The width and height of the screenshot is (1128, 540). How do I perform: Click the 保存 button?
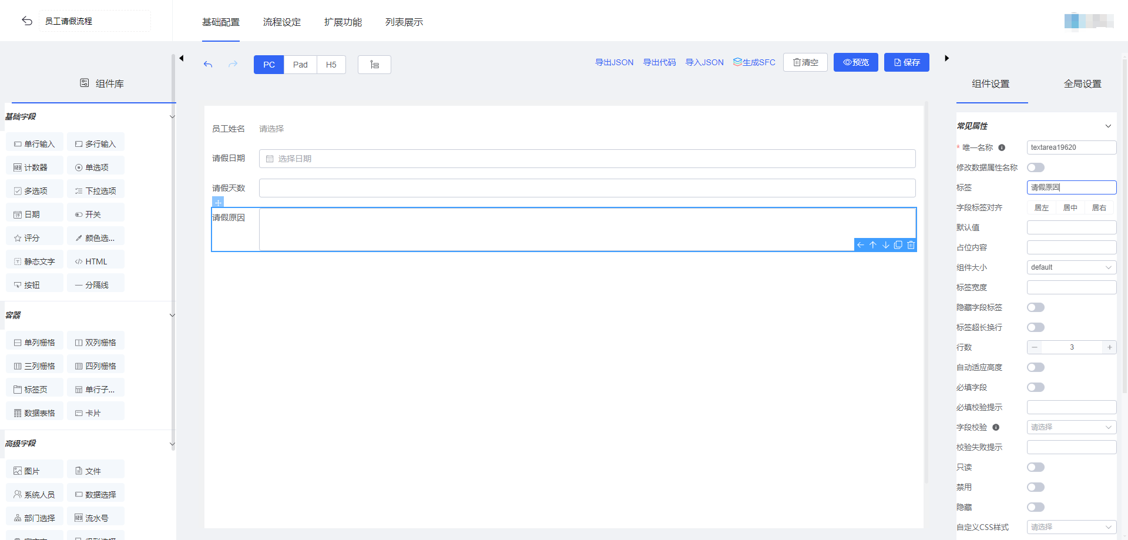tap(907, 62)
